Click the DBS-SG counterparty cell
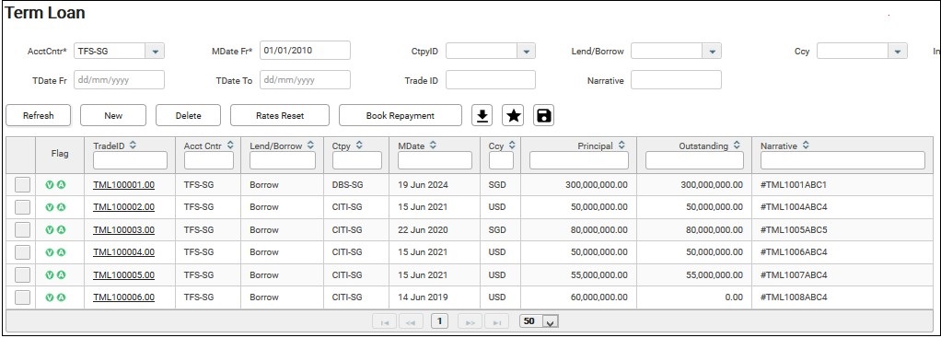 coord(347,185)
